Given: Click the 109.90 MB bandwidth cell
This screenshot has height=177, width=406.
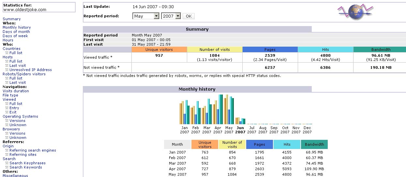Looking at the screenshot, I should (314, 169).
